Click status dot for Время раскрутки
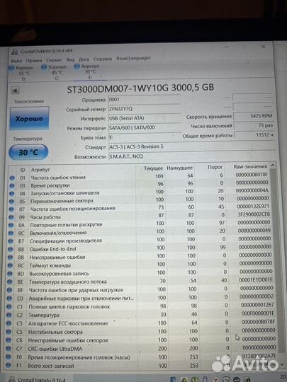The height and width of the screenshot is (382, 287). 12,186
